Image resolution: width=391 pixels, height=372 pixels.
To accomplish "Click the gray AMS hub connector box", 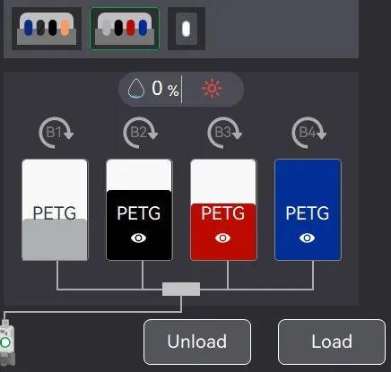I will pyautogui.click(x=181, y=289).
